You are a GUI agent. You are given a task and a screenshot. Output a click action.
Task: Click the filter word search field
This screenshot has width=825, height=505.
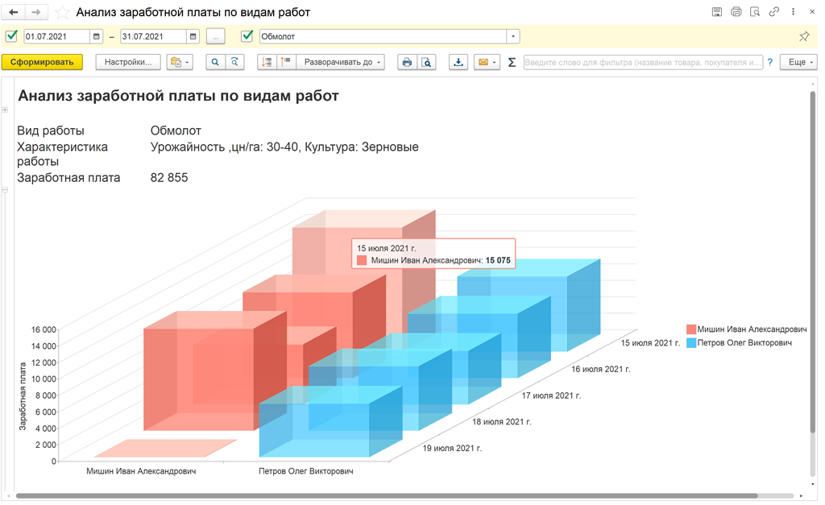pyautogui.click(x=642, y=62)
